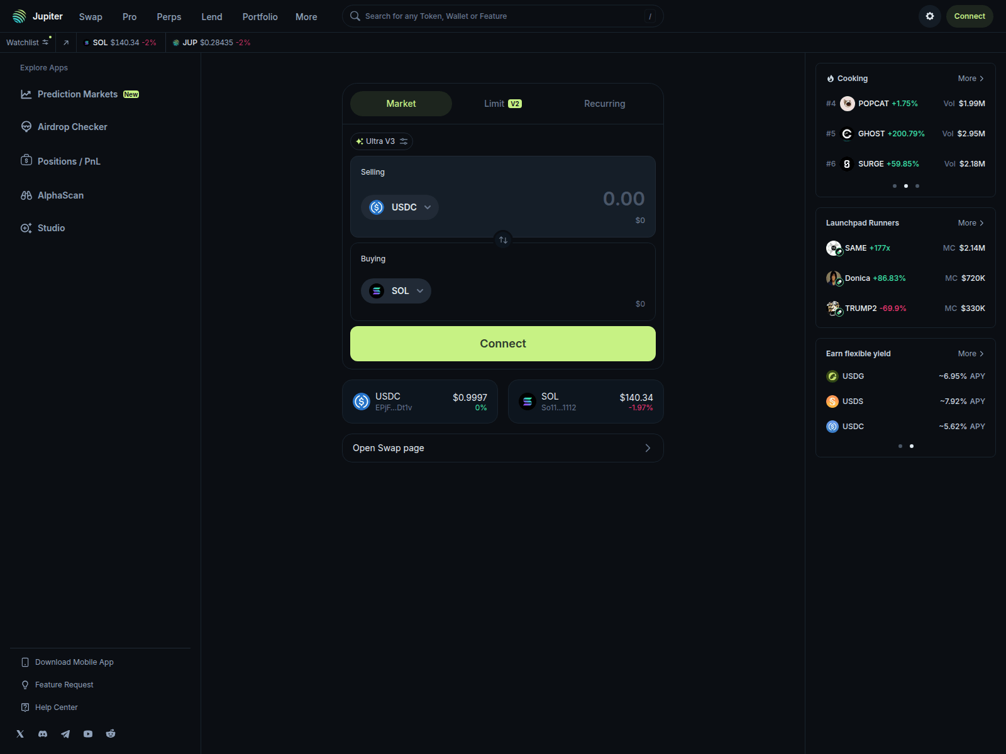Open X (Twitter) social icon
Screen dimensions: 1006x754
point(20,734)
